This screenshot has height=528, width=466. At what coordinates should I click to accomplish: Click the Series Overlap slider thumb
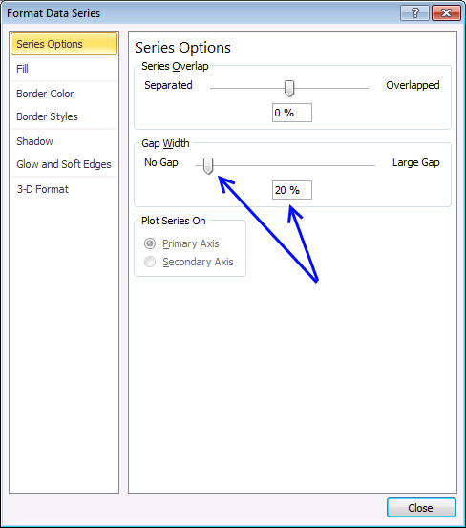coord(289,89)
